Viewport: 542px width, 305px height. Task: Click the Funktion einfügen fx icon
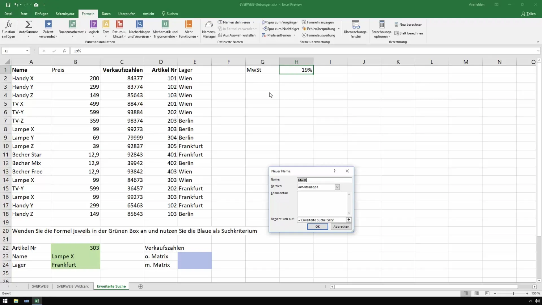coord(8,29)
